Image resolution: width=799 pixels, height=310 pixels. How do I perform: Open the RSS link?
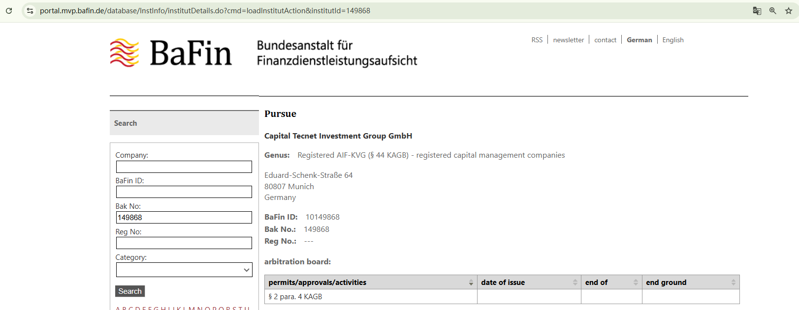point(537,40)
